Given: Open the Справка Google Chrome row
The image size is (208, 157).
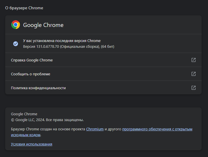Looking at the screenshot, I should pos(32,60).
